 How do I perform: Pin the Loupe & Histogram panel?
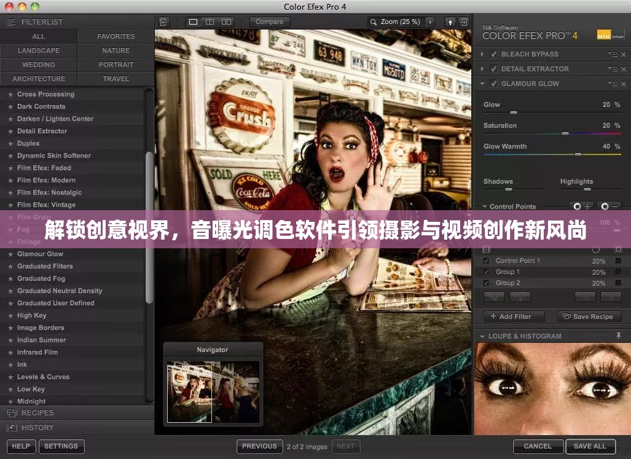point(619,335)
